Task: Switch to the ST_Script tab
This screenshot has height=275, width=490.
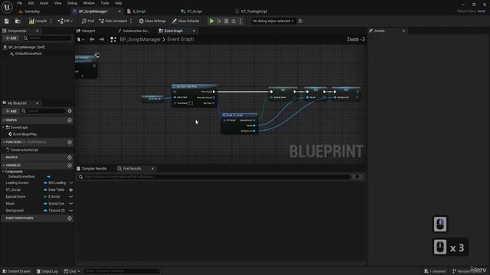Action: [194, 11]
